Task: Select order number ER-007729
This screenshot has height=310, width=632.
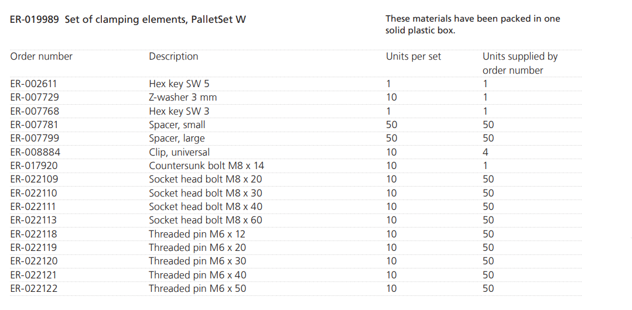Action: coord(34,97)
